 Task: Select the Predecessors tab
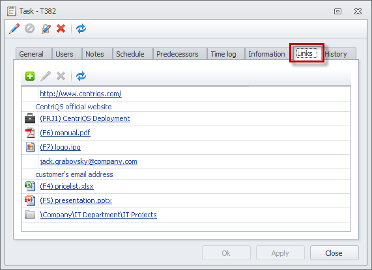click(177, 54)
